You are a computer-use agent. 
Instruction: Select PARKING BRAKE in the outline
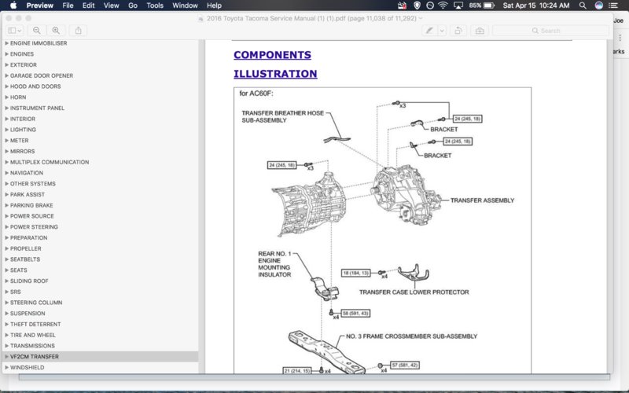31,205
